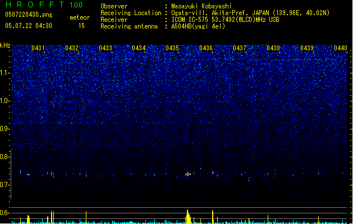The width and height of the screenshot is (353, 224).
Task: Click the 0434 time tick label
Action: pos(139,48)
